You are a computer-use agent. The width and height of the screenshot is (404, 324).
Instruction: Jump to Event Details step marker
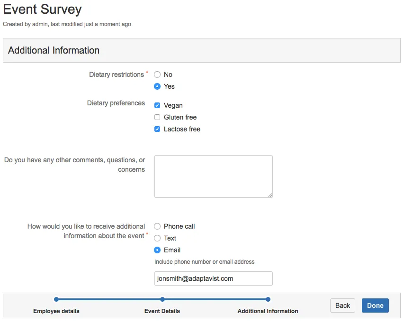pos(162,299)
